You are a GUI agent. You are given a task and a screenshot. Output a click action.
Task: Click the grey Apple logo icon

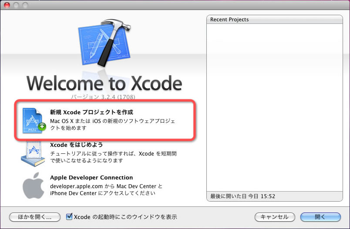(x=33, y=186)
